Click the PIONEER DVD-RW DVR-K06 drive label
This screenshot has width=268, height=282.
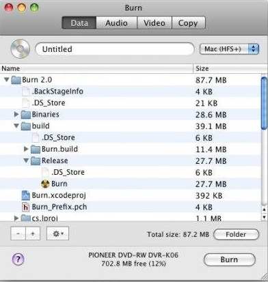pos(133,255)
